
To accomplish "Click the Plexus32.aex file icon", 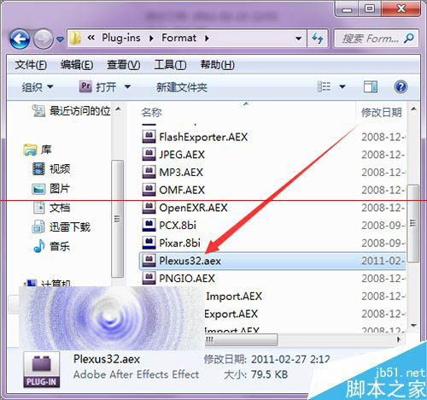I will pos(149,261).
